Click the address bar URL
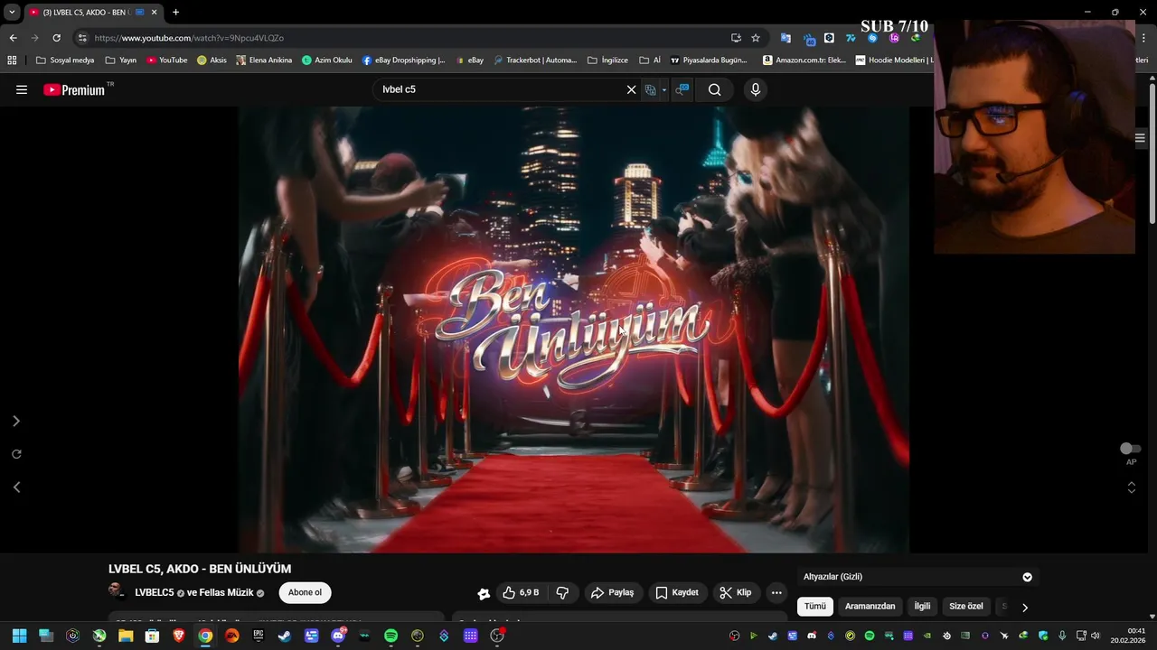1157x650 pixels. [x=189, y=38]
